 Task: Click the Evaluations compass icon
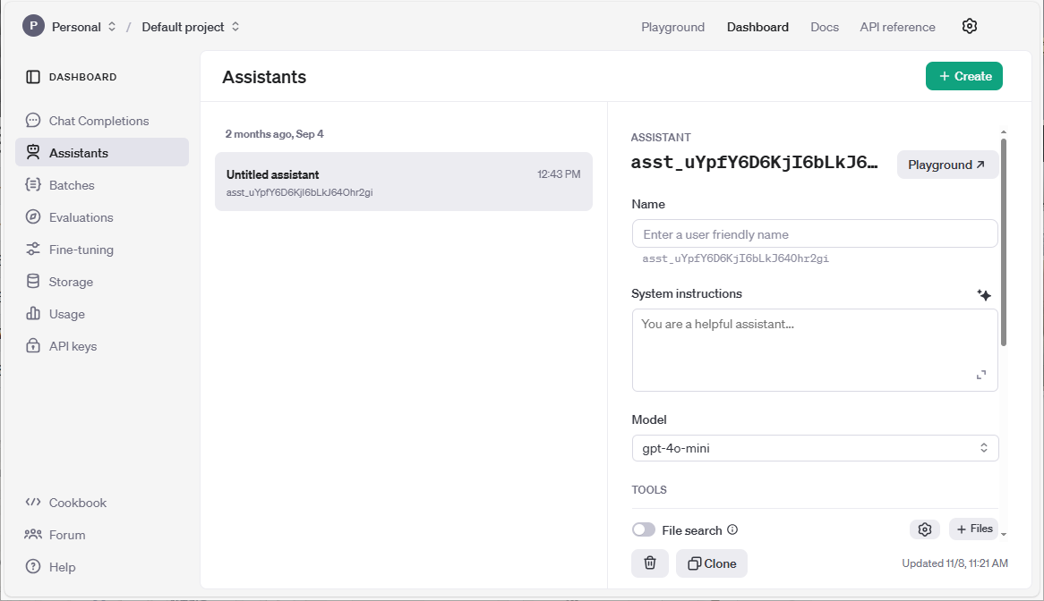(32, 216)
